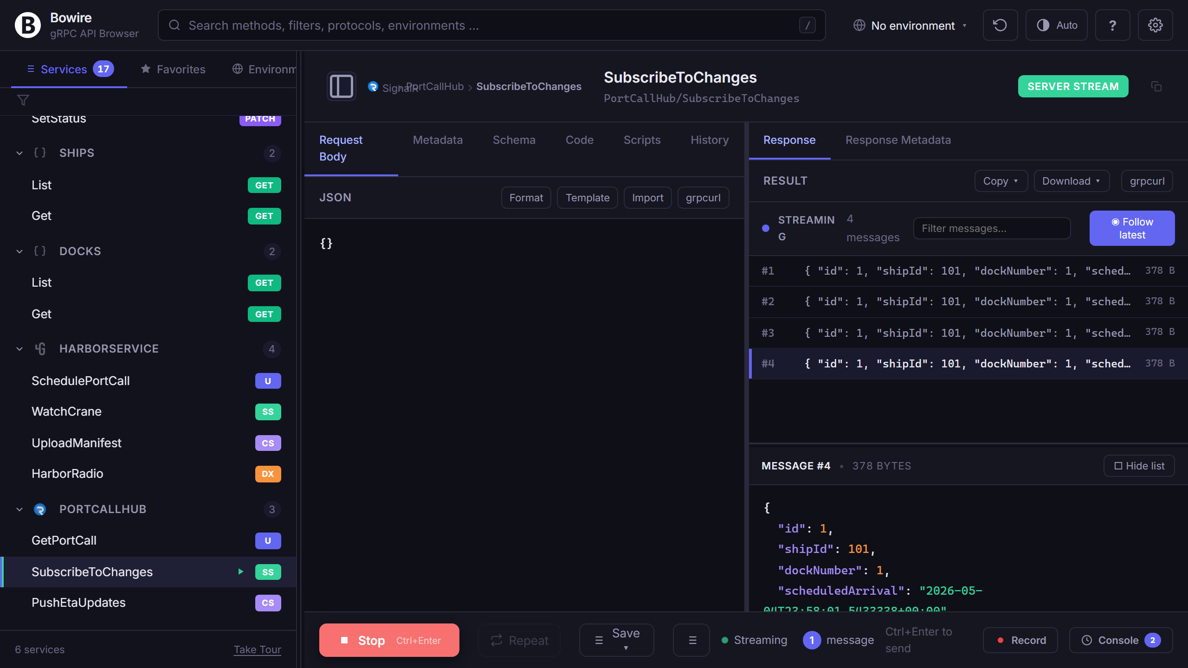This screenshot has width=1188, height=668.
Task: Select stream message #3 row
Action: pyautogui.click(x=968, y=333)
